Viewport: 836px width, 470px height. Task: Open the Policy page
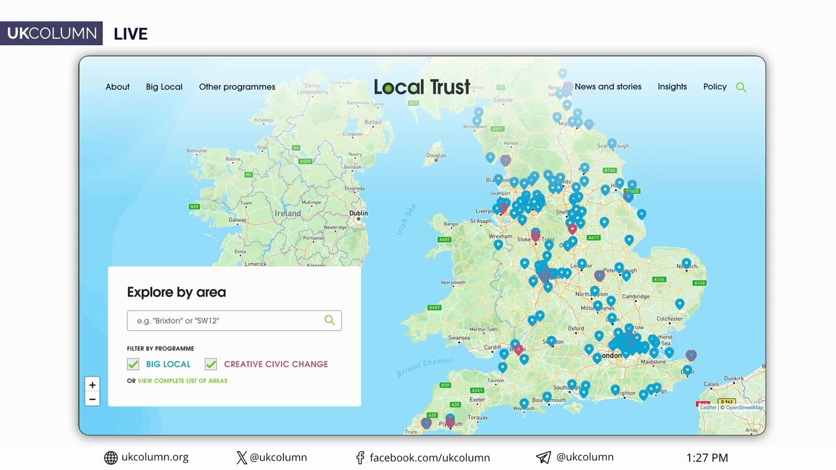tap(715, 87)
